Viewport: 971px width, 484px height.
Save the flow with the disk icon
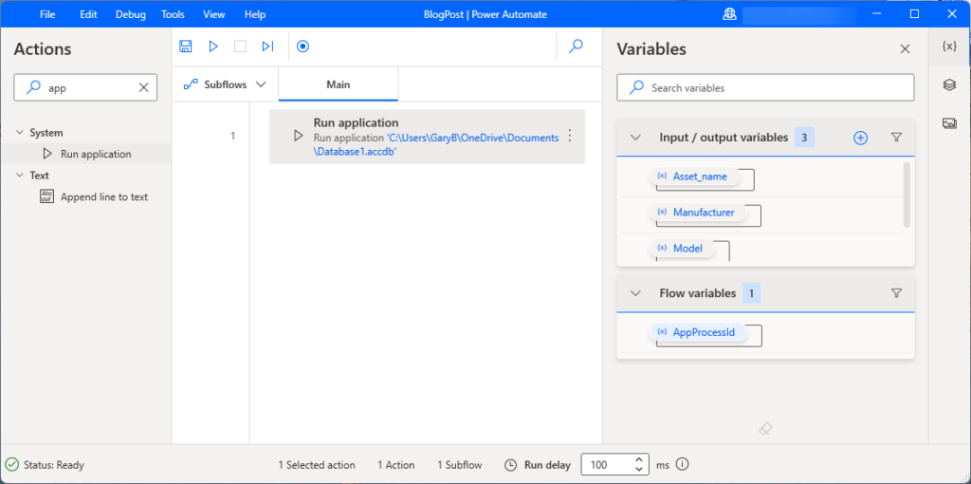point(185,47)
